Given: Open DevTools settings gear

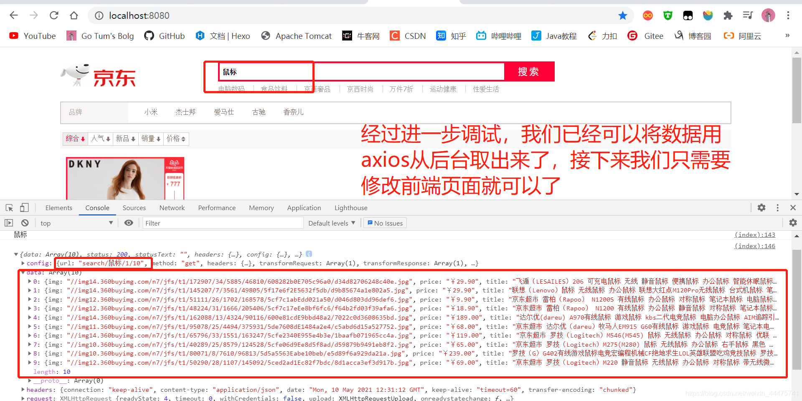Looking at the screenshot, I should 761,208.
